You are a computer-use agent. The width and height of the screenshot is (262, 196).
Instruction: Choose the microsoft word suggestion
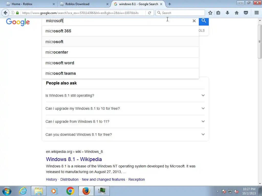click(120, 63)
